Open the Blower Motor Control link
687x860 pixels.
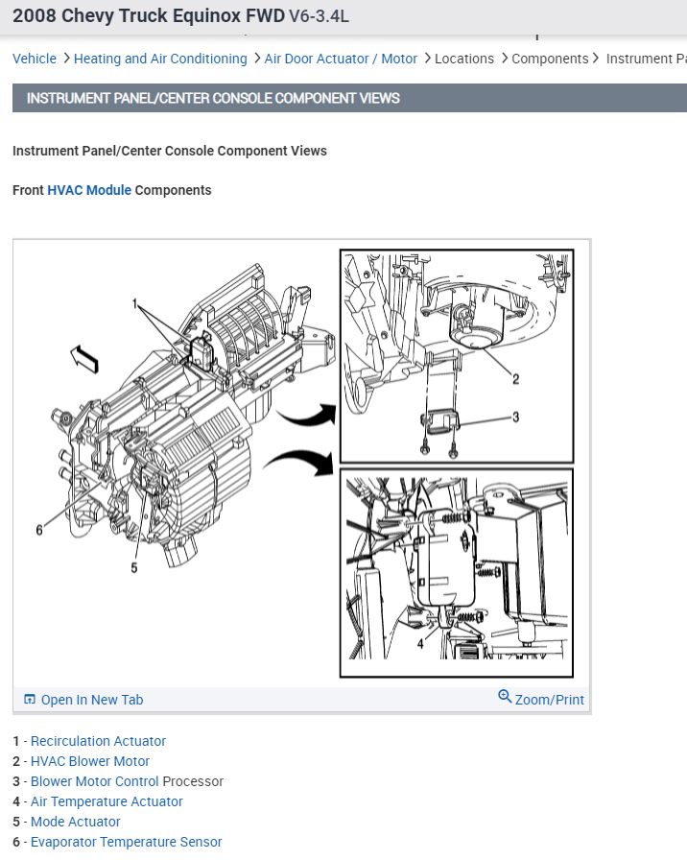tap(94, 781)
